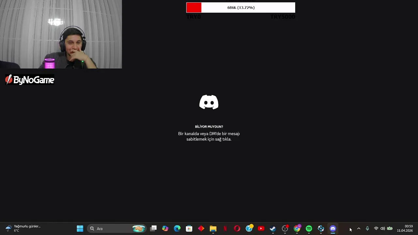Open the blue help app with yellow badge
This screenshot has height=235, width=418.
pos(249,228)
